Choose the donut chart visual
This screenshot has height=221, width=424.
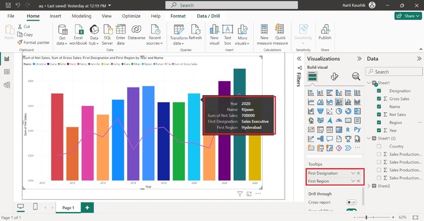(348, 111)
